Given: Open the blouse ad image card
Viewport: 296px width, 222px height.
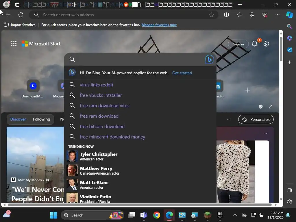Looking at the screenshot, I should pos(243,171).
